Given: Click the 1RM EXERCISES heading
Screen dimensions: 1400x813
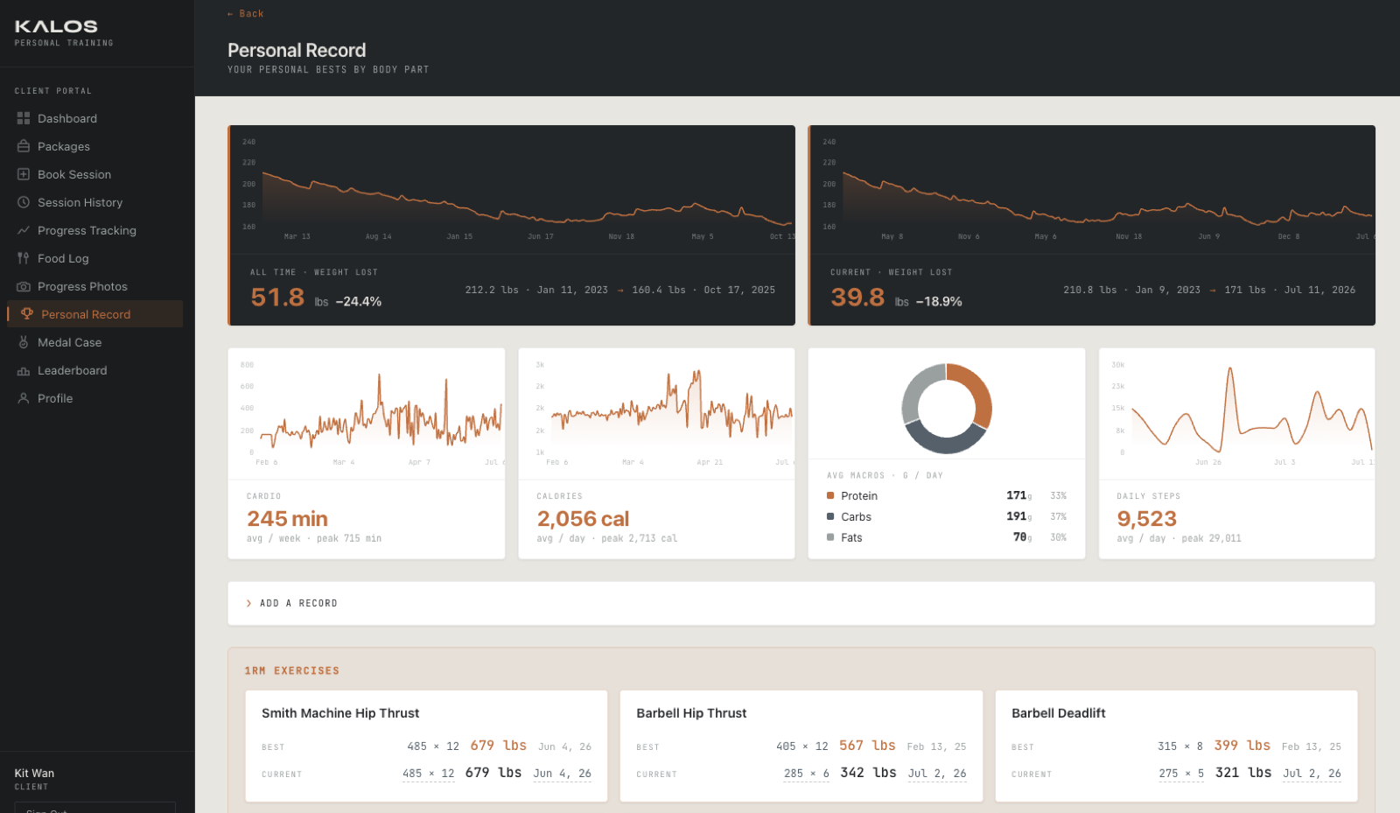Looking at the screenshot, I should click(292, 671).
